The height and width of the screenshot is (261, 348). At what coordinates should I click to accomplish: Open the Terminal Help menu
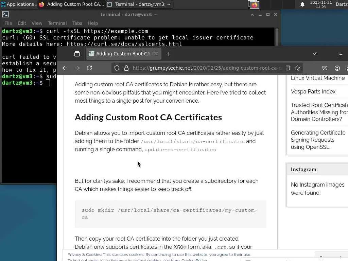92,23
